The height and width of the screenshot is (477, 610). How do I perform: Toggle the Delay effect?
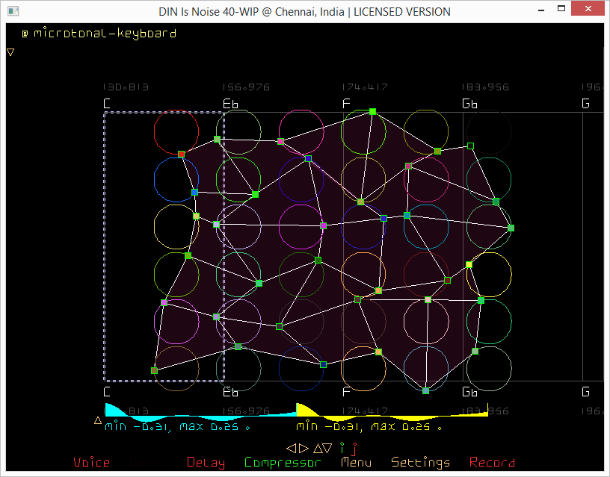click(206, 463)
